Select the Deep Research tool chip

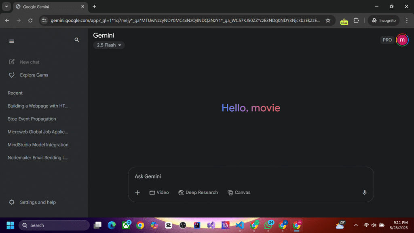198,193
